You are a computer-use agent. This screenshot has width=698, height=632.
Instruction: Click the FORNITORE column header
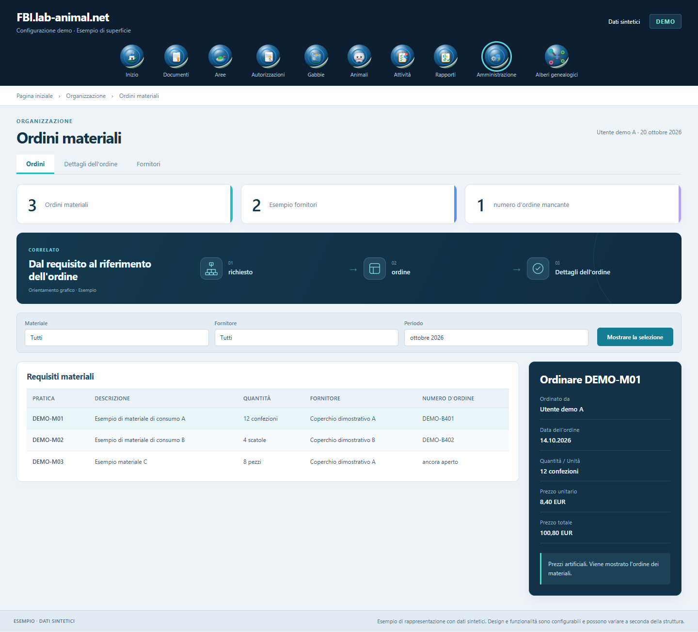[x=325, y=398]
